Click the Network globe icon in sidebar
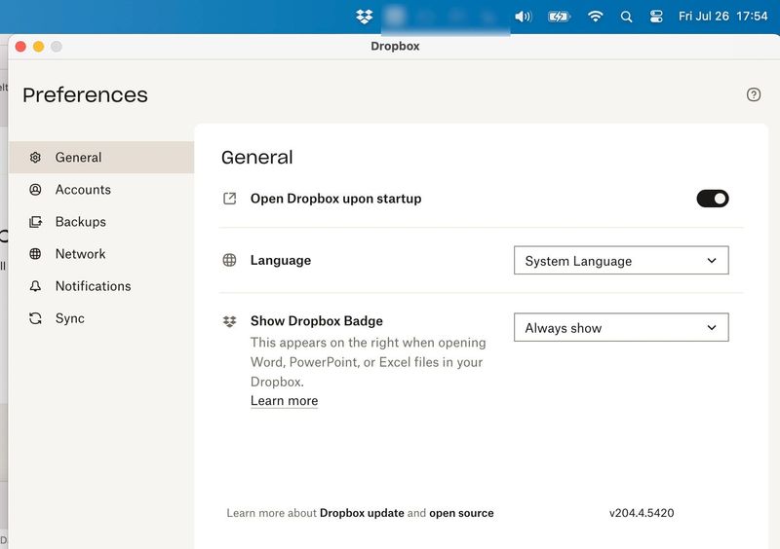The image size is (780, 549). coord(36,254)
